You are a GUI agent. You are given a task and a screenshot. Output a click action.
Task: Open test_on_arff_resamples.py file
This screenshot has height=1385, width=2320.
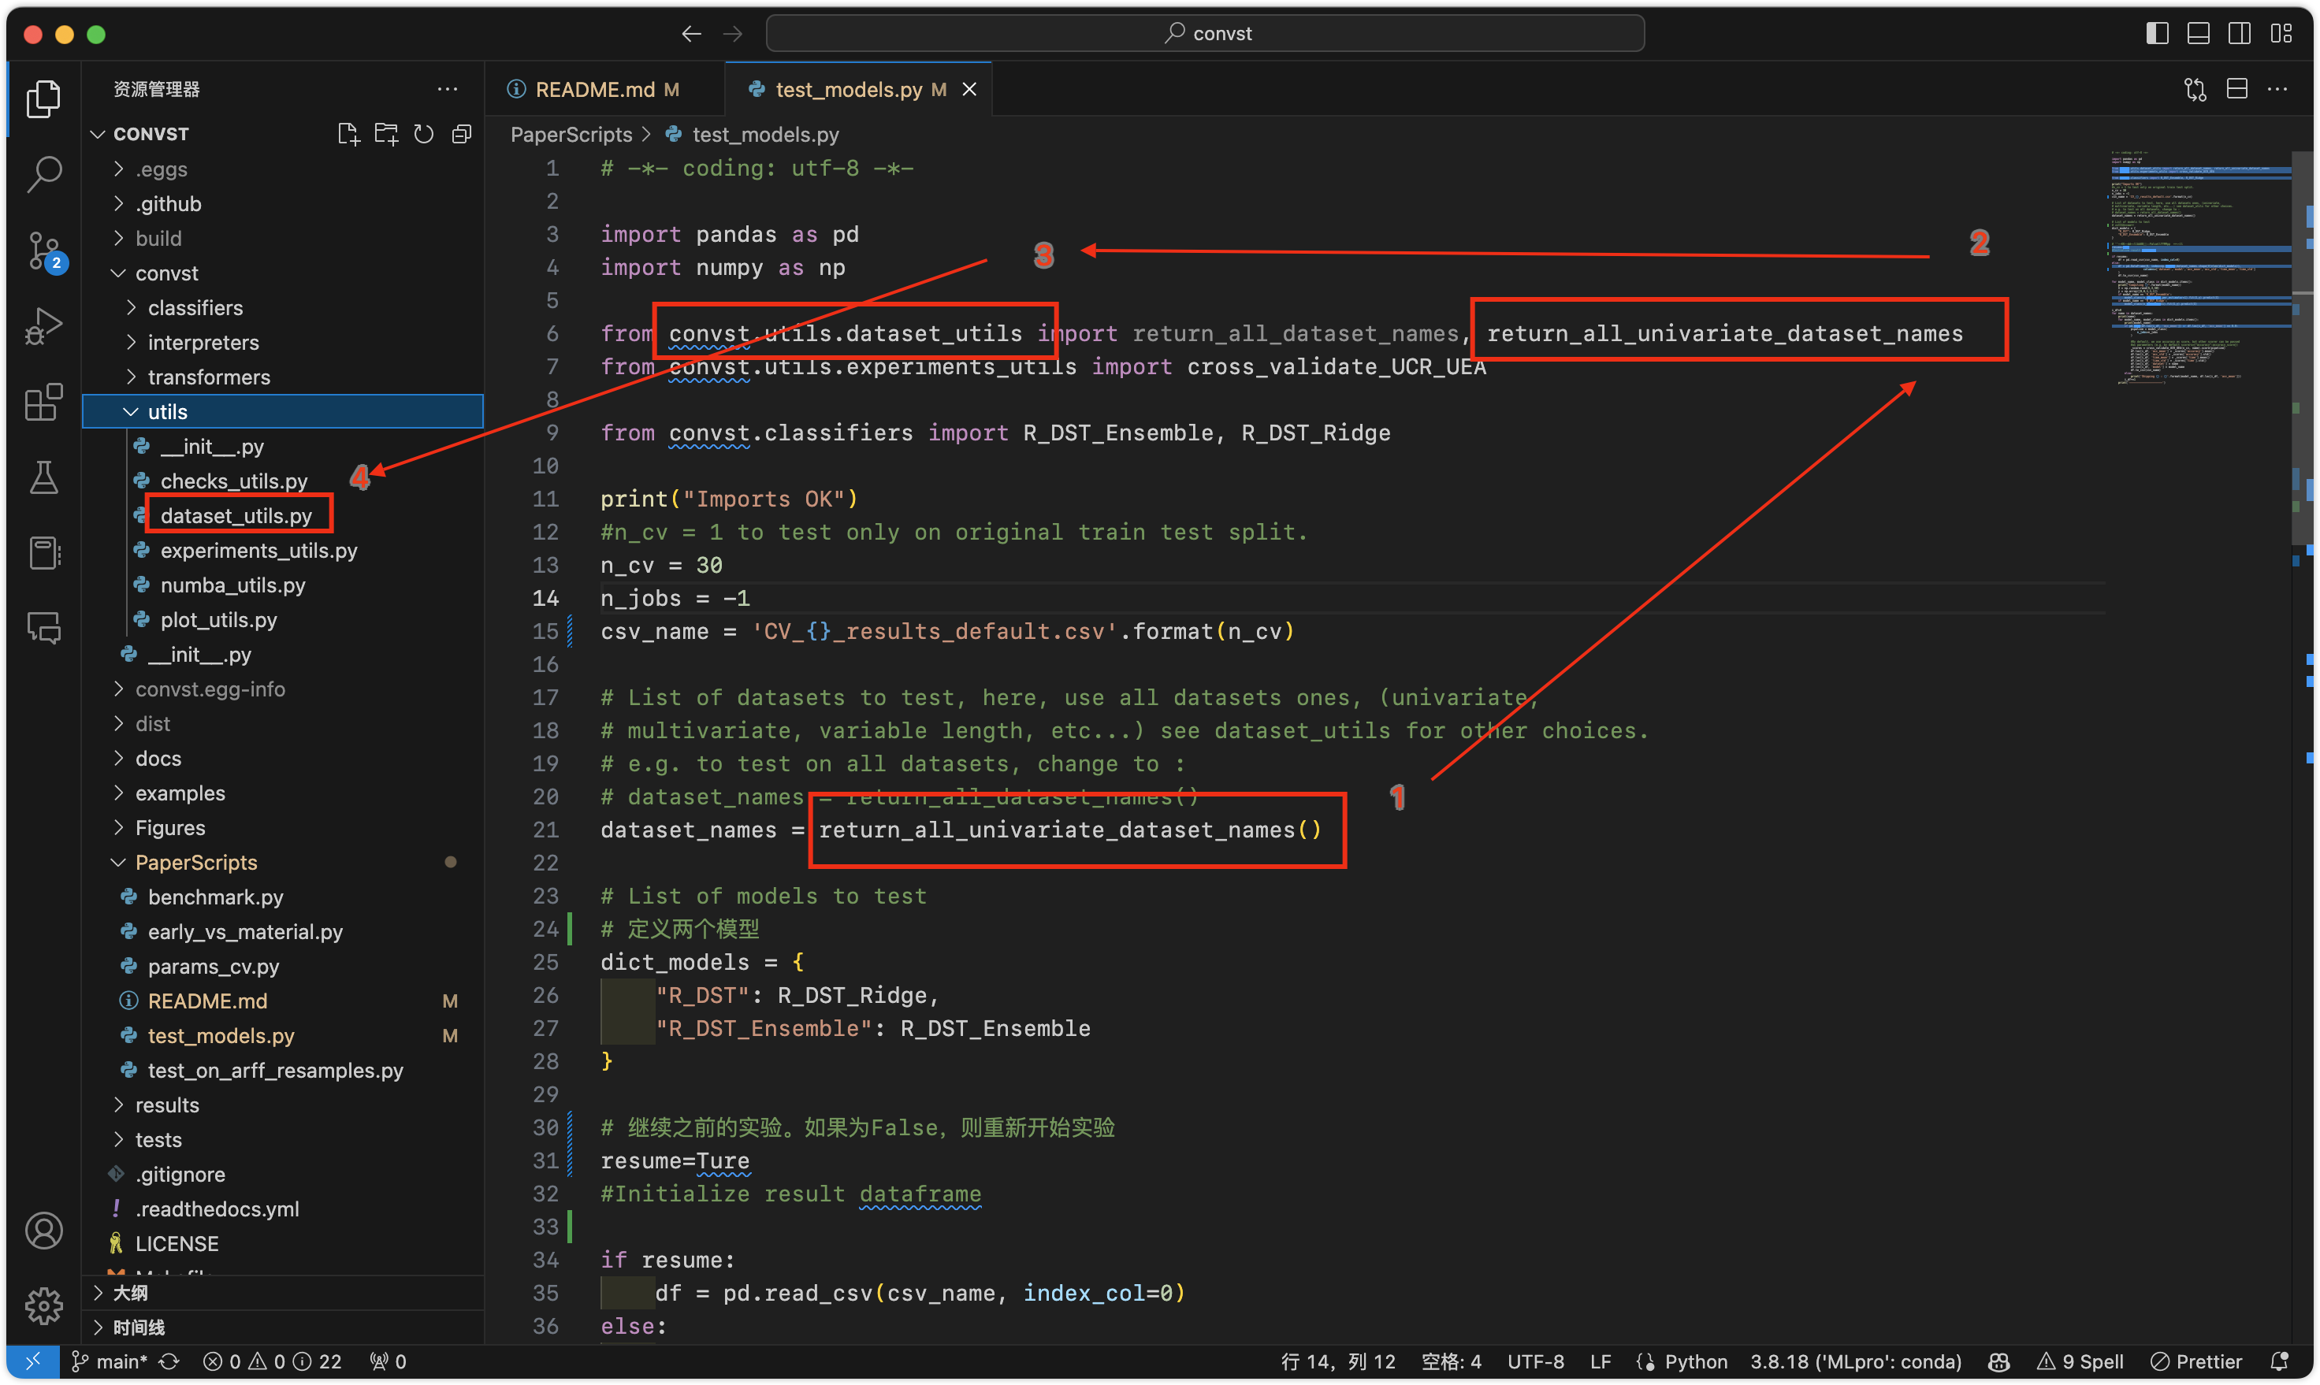point(275,1071)
